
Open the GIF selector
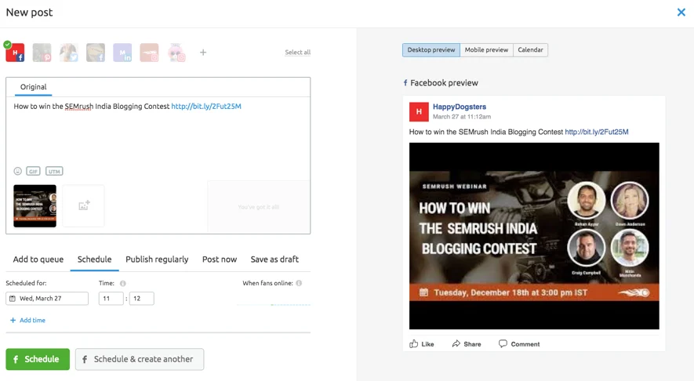click(x=33, y=171)
